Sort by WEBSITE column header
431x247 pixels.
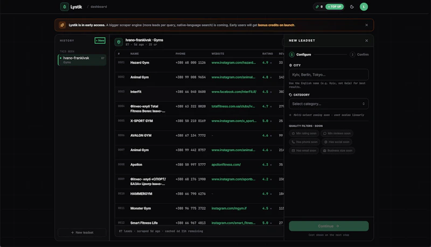click(218, 54)
